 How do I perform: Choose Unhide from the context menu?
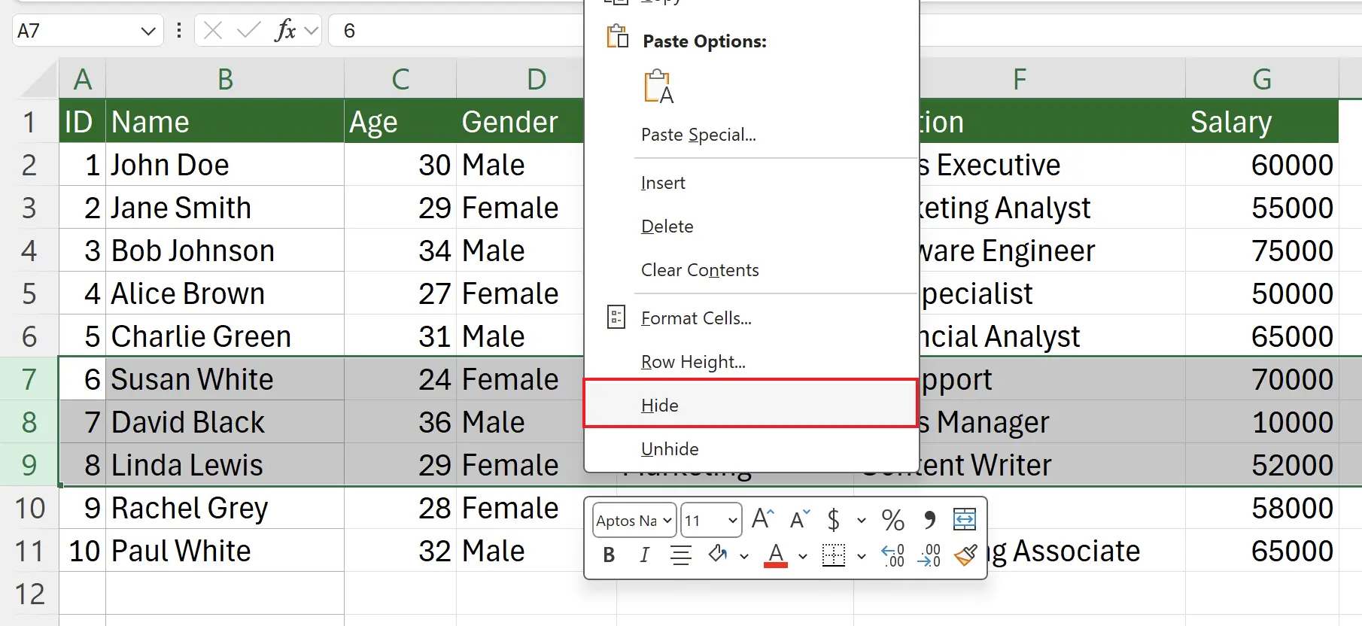(670, 449)
